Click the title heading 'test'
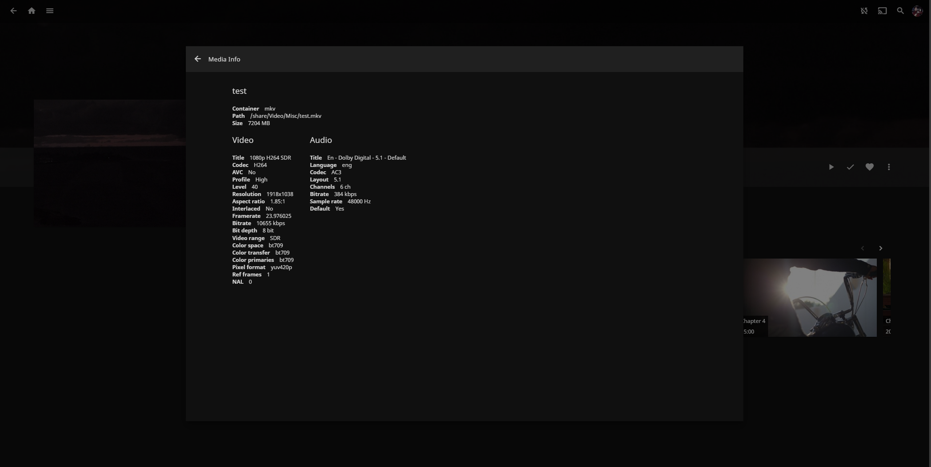 (239, 91)
